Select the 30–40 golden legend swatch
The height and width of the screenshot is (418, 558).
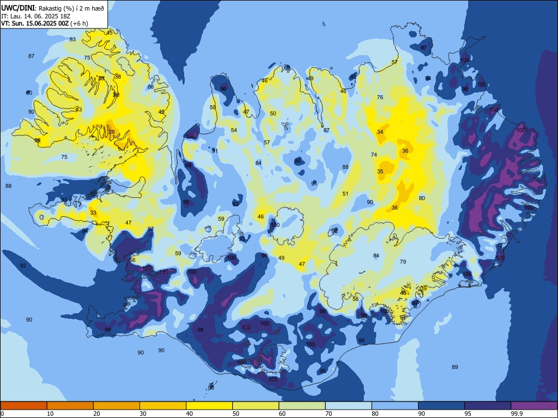(x=163, y=406)
